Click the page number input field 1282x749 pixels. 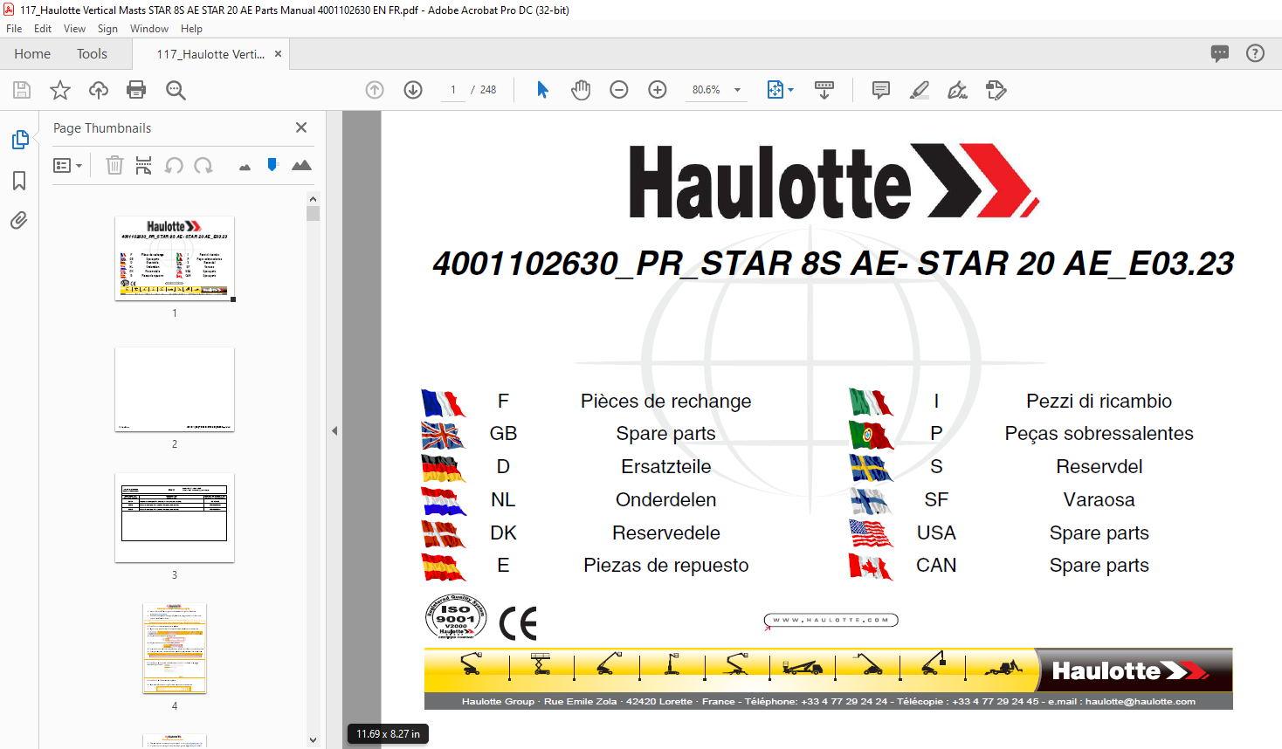pos(453,90)
